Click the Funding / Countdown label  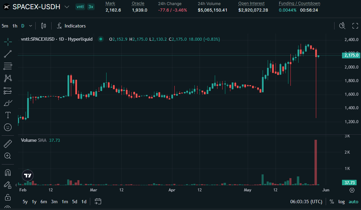[x=299, y=3]
